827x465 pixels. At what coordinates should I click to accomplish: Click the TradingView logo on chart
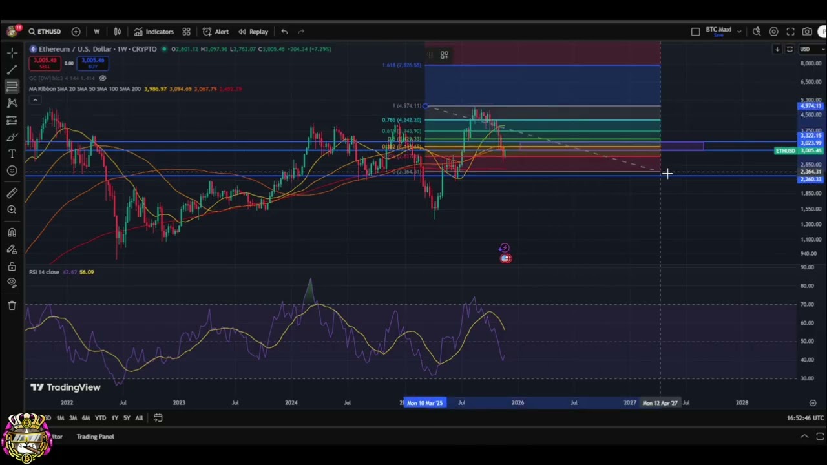coord(65,387)
